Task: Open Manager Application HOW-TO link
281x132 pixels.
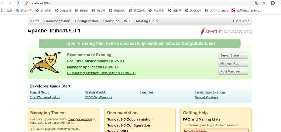Action: [92, 67]
